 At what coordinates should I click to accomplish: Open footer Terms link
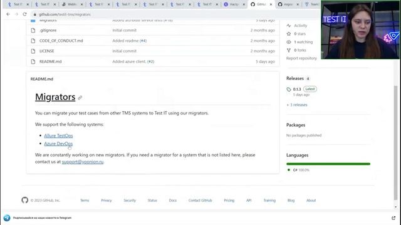pyautogui.click(x=85, y=201)
